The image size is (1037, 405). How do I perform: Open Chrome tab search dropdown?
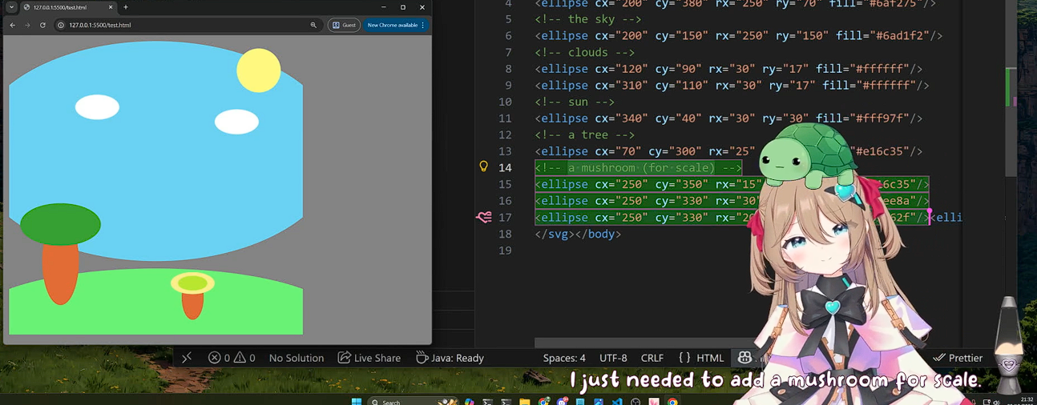pos(11,7)
